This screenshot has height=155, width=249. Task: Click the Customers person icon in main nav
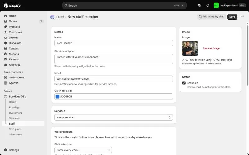coord(6,32)
